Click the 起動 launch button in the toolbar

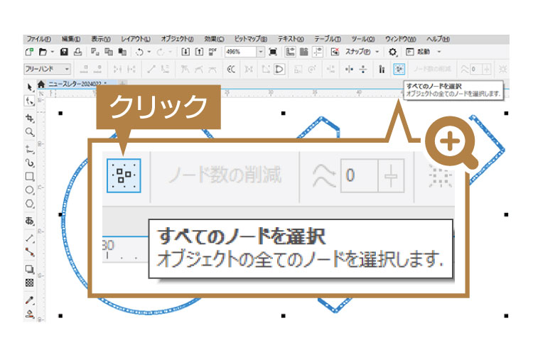point(423,52)
